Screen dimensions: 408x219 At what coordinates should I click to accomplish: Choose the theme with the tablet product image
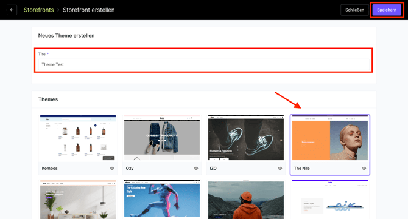click(330, 200)
